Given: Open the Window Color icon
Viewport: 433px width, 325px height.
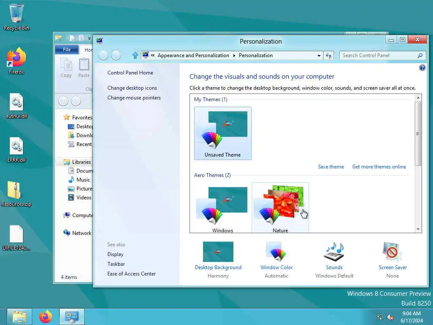Looking at the screenshot, I should 277,252.
